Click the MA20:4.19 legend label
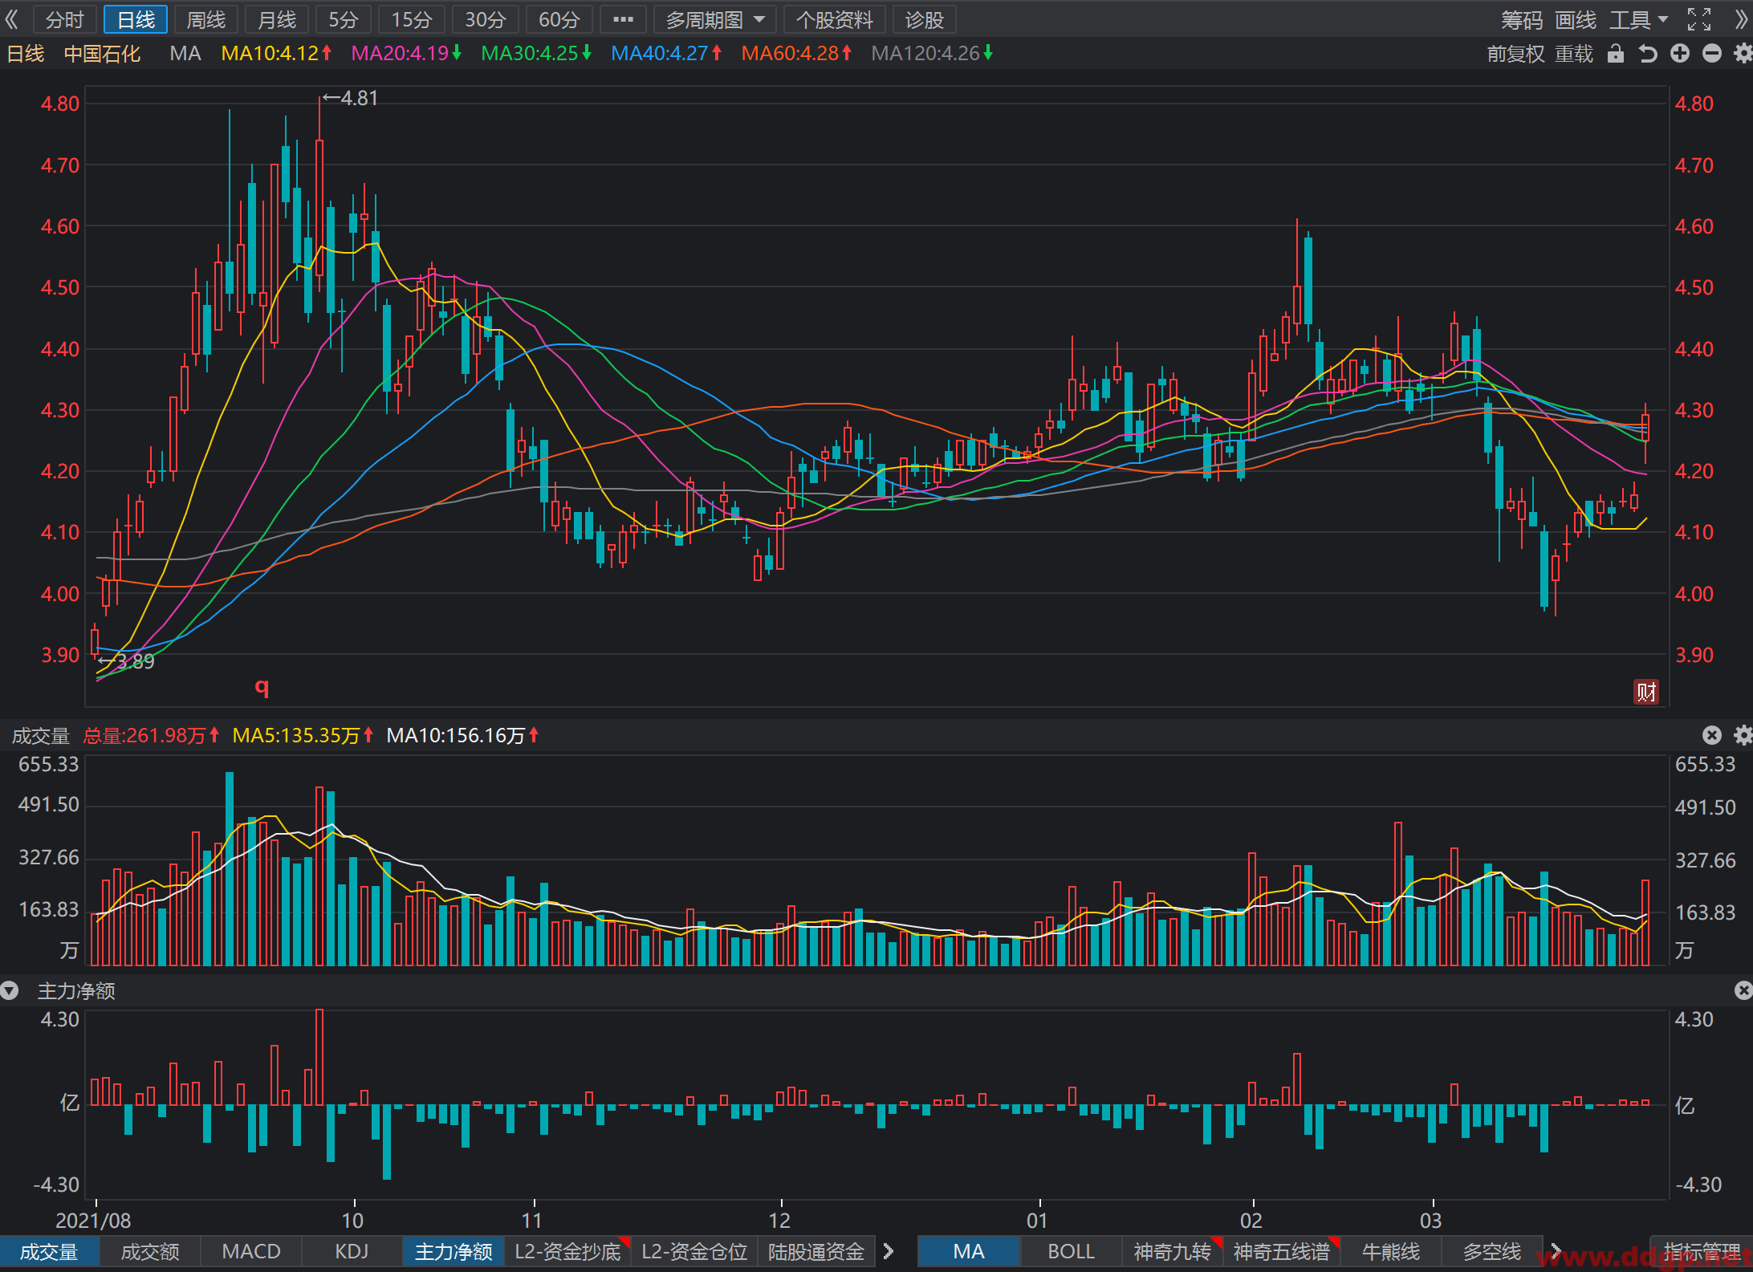The height and width of the screenshot is (1272, 1753). pyautogui.click(x=406, y=54)
